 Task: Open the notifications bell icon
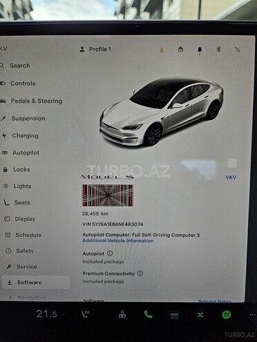click(x=200, y=50)
